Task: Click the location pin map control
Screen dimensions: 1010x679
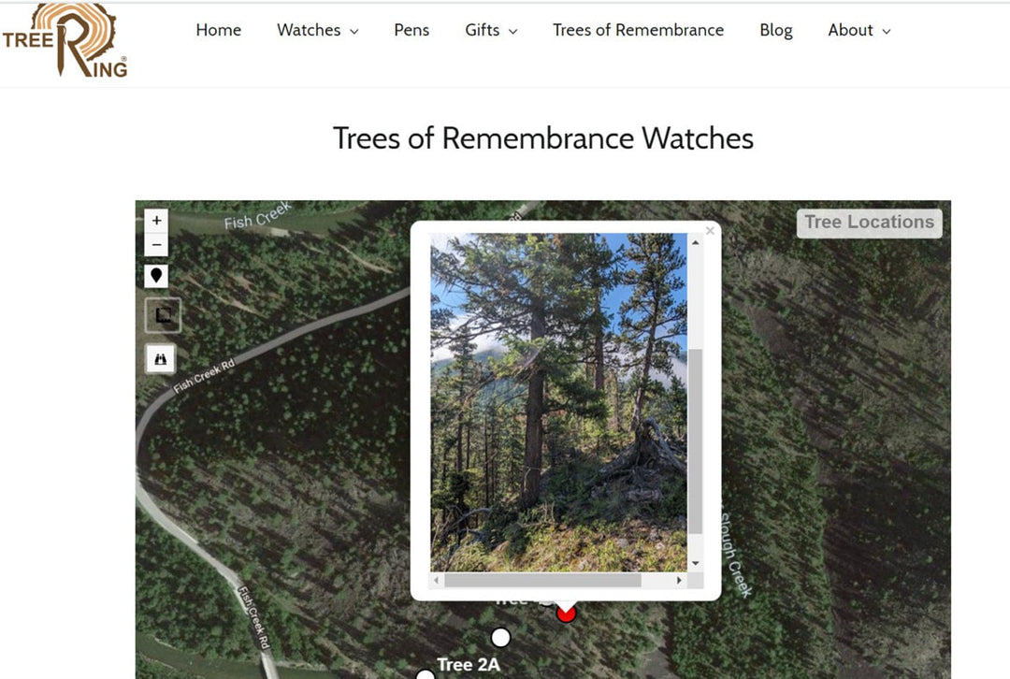Action: click(156, 276)
